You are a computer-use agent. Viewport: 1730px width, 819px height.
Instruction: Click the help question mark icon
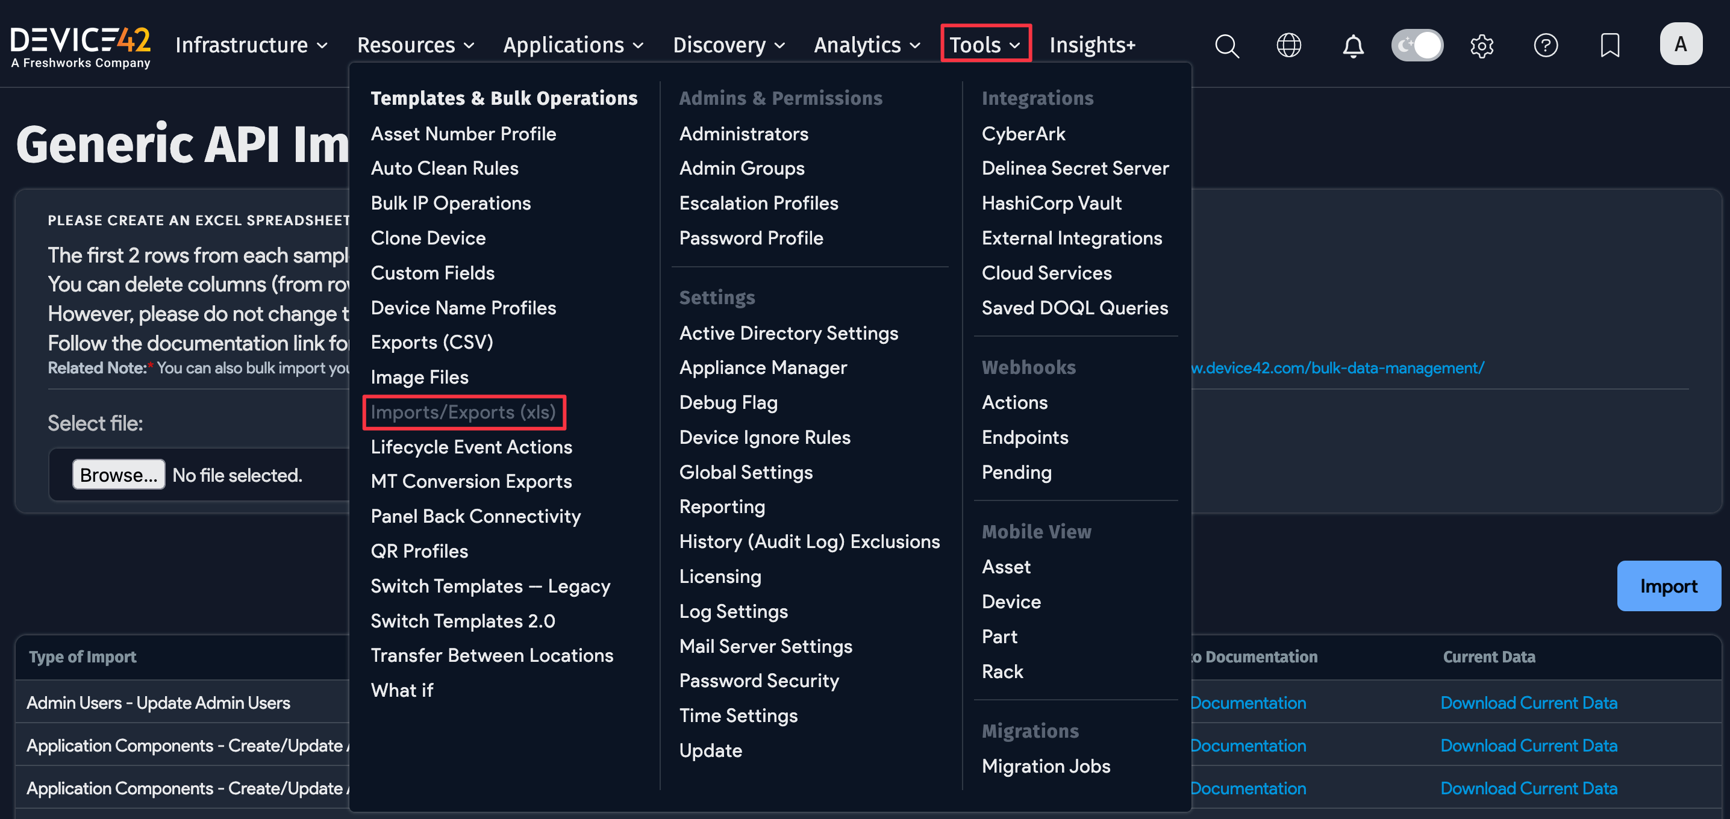(1546, 45)
